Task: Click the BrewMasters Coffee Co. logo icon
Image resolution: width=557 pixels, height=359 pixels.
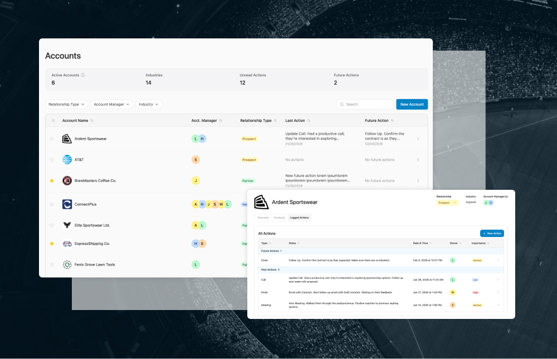Action: 67,180
